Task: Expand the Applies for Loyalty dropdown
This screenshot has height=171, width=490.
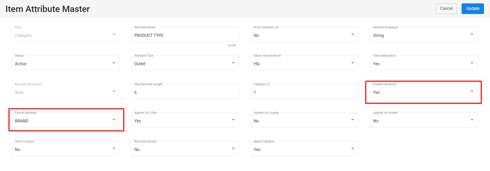Action: (304, 120)
